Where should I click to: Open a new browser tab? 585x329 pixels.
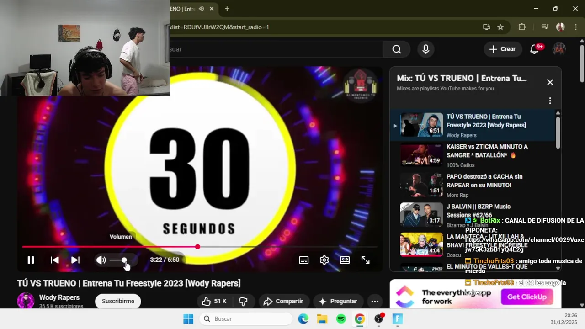(227, 9)
